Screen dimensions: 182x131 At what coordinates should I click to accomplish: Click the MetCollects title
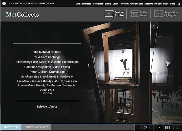[22, 14]
